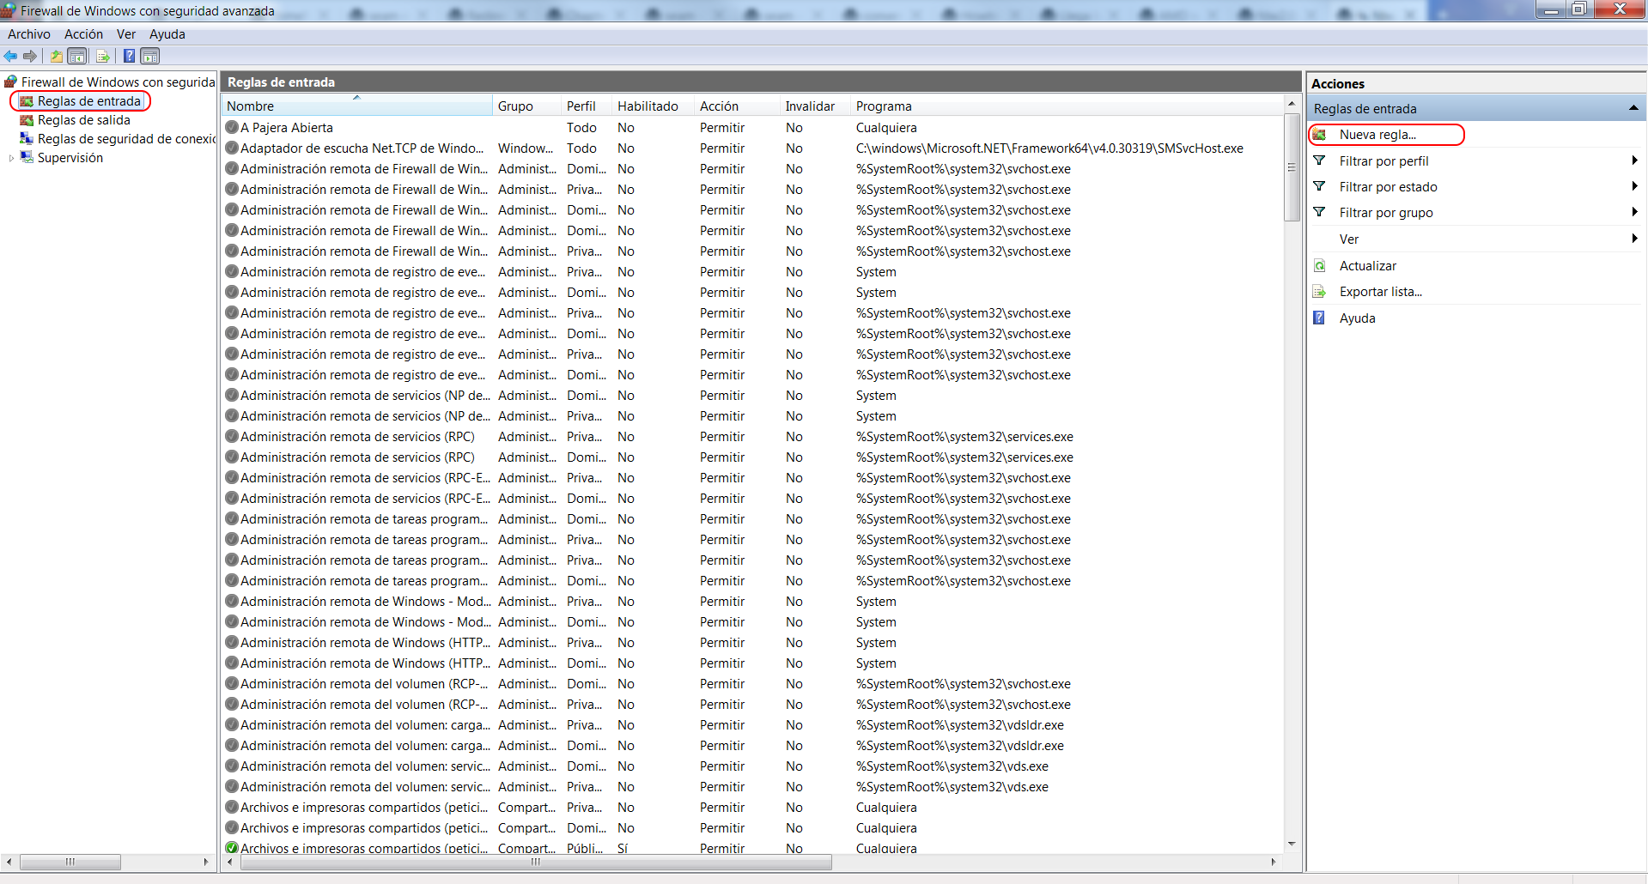Open the Ver submenu arrow in Acciones
The image size is (1648, 884).
1634,239
